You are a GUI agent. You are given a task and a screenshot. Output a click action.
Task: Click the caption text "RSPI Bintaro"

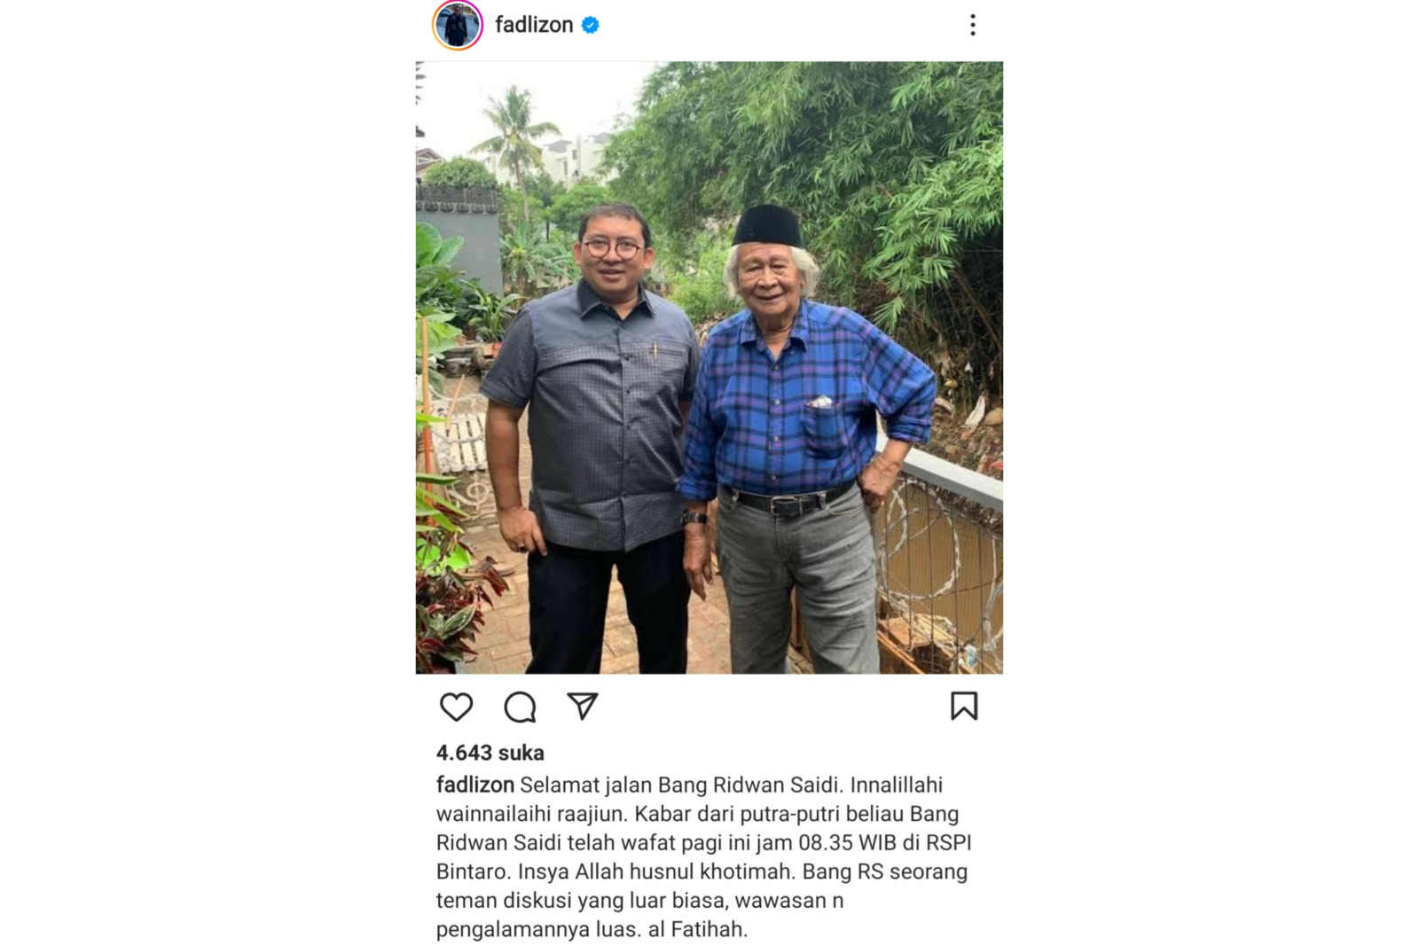point(704,856)
